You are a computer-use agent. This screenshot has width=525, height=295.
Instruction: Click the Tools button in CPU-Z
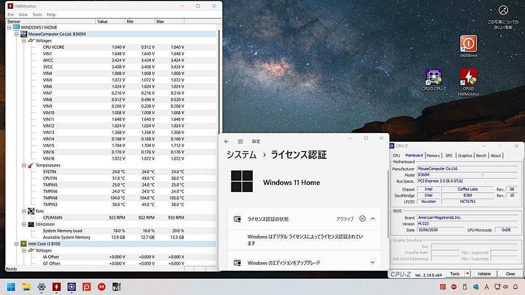pos(455,273)
